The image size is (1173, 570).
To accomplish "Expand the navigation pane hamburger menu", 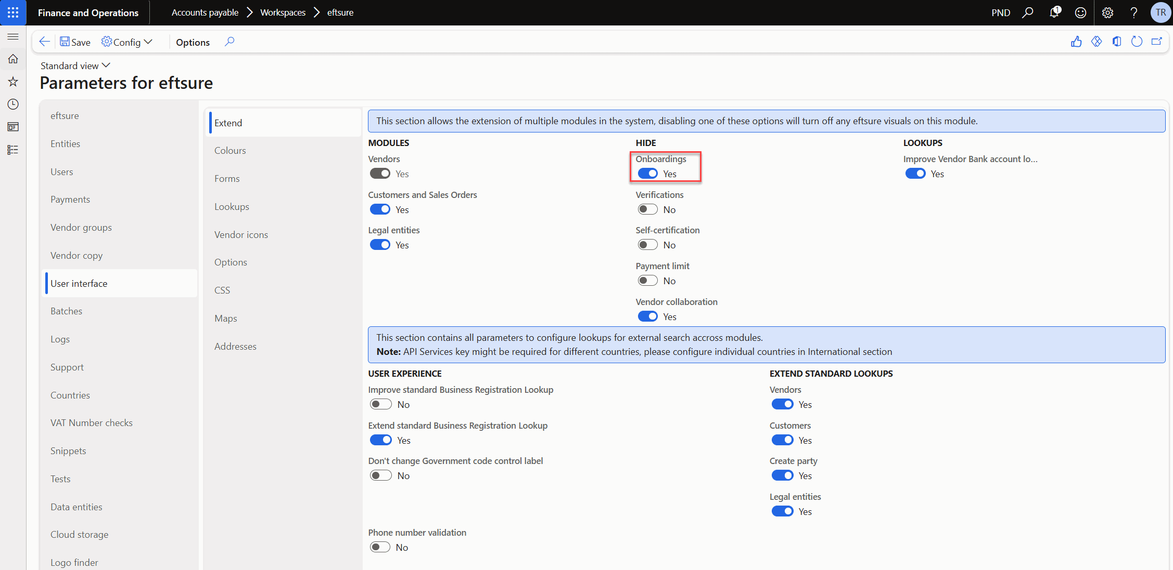I will [x=13, y=37].
